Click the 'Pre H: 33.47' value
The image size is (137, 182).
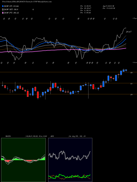coord(86,8)
